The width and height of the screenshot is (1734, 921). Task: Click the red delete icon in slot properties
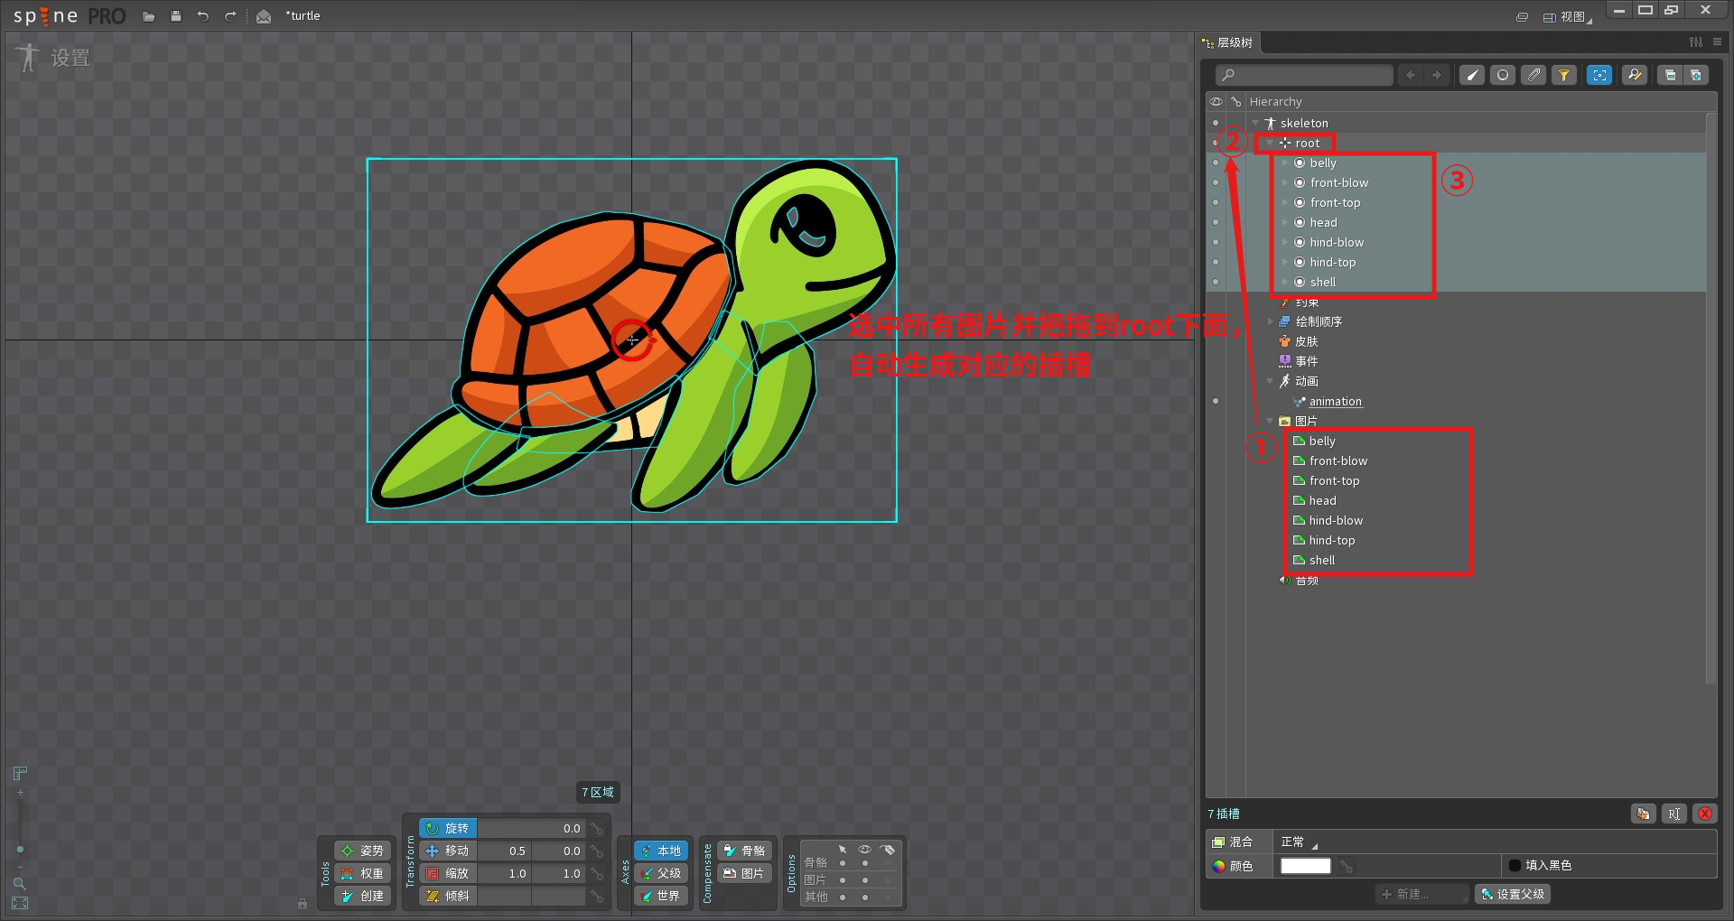(x=1705, y=814)
